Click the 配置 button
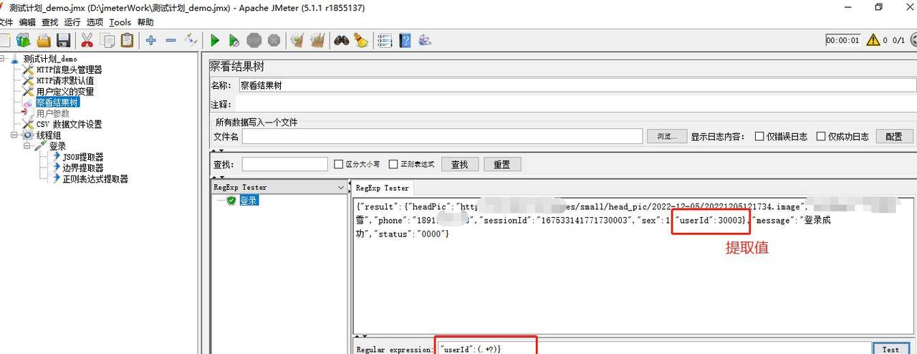 coord(894,136)
